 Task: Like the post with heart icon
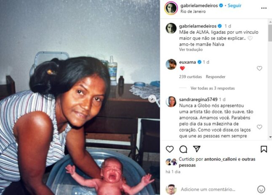170,149
